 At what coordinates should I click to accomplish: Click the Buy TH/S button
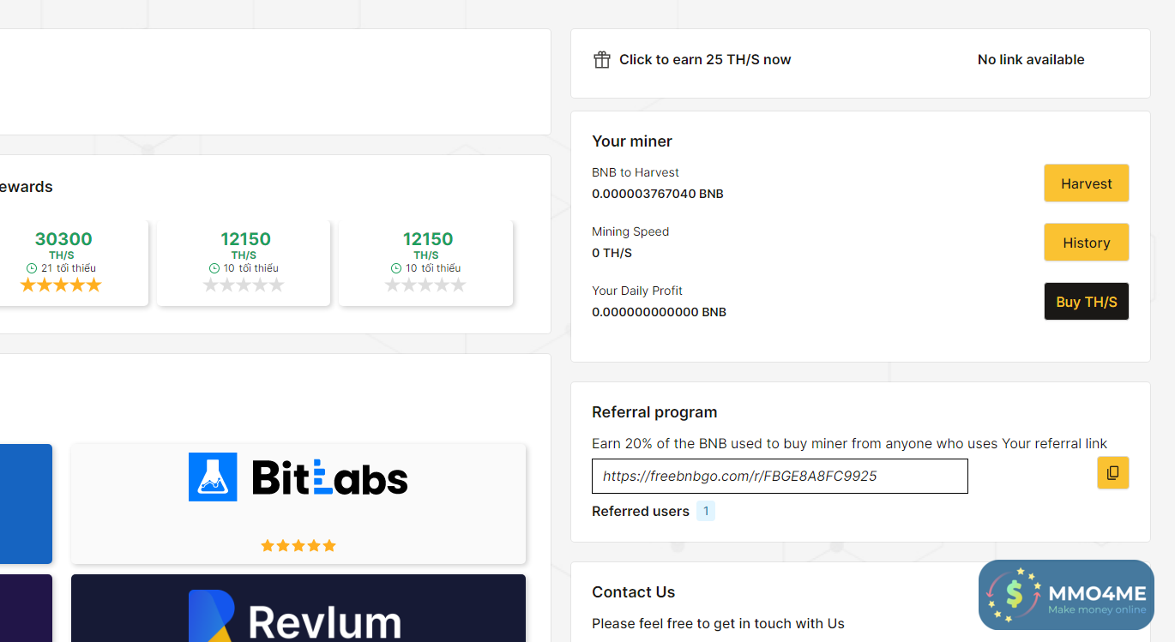[x=1086, y=302]
